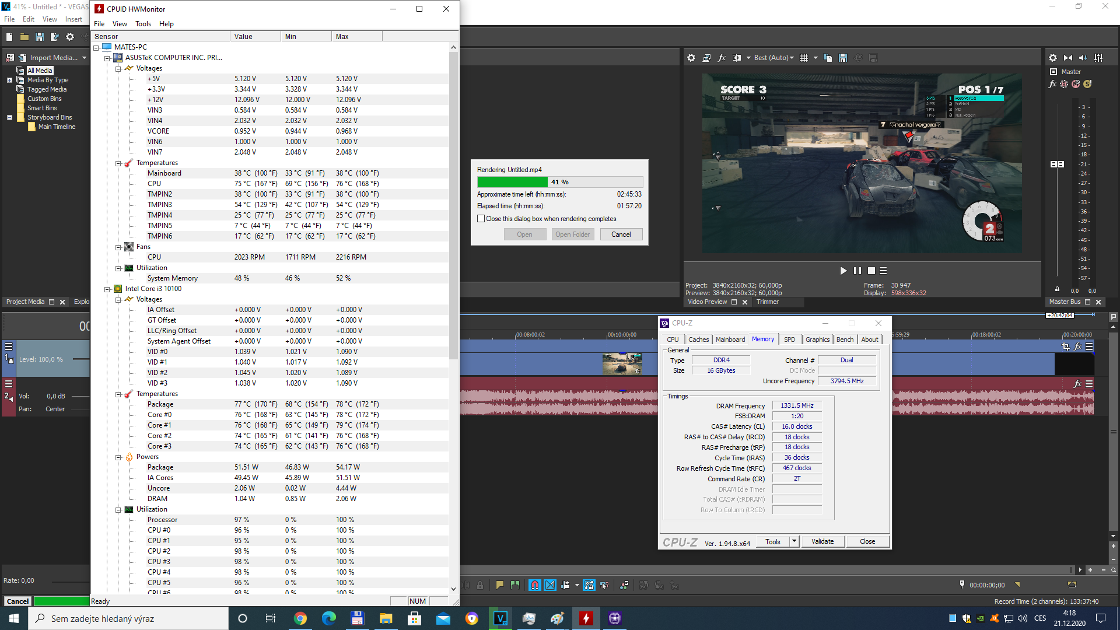Toggle automatic crossfades button in timeline toolbar

550,585
